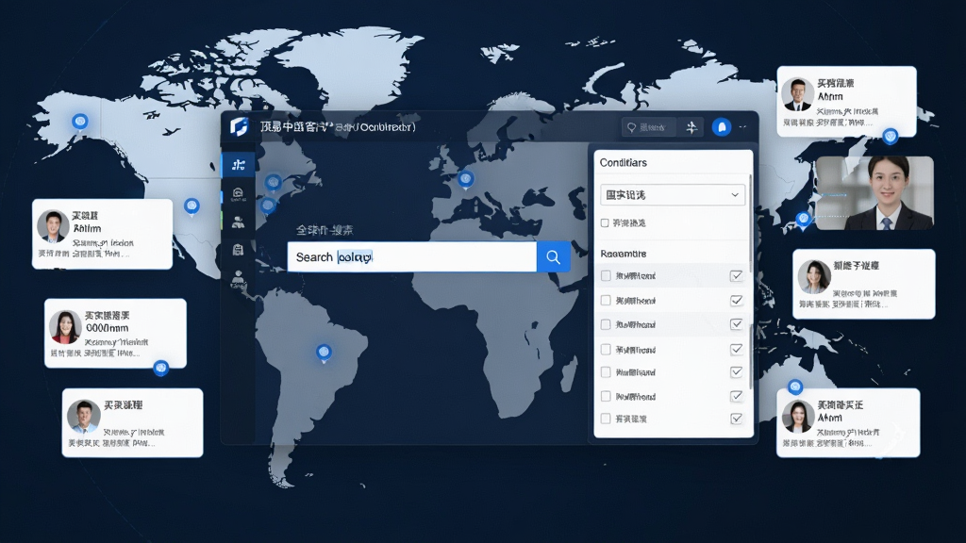Open the sidebar icon below the highlighted one
The height and width of the screenshot is (543, 966).
pyautogui.click(x=239, y=193)
